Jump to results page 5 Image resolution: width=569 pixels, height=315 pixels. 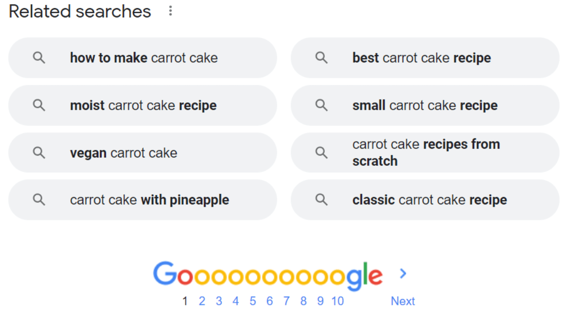click(253, 301)
